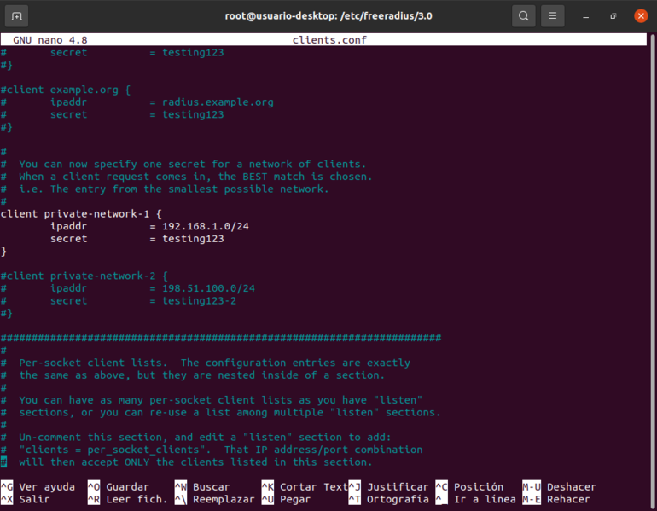Click the value radius.example.org

coord(218,102)
